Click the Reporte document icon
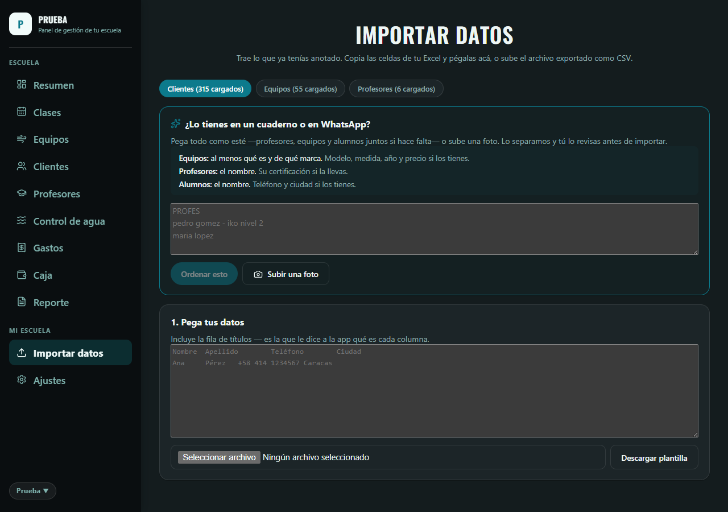Screen dimensions: 728x512 tap(22, 302)
